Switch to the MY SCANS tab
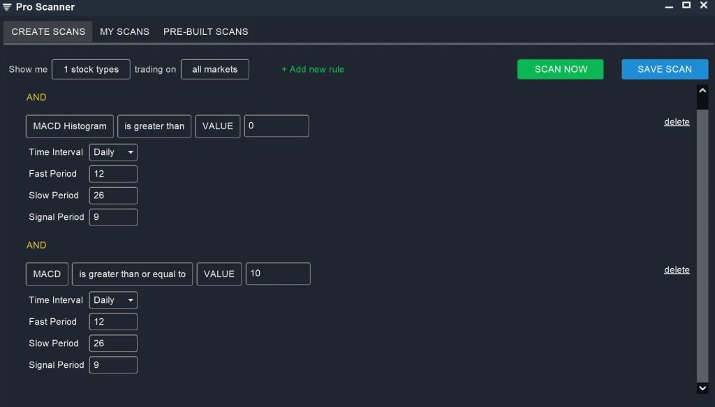The image size is (715, 407). click(124, 31)
